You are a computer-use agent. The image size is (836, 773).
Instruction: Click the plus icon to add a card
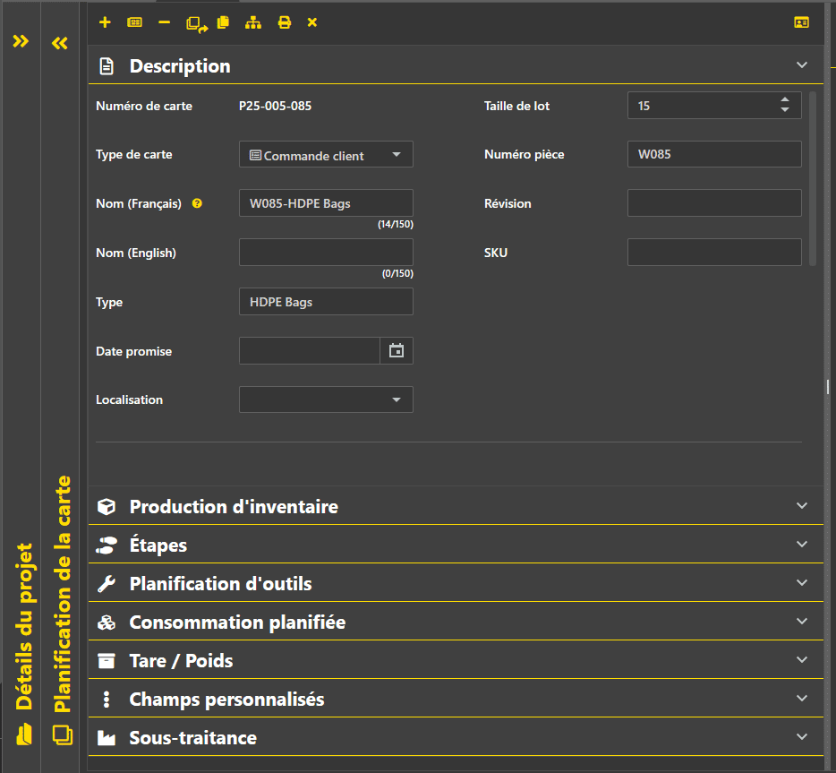[105, 22]
